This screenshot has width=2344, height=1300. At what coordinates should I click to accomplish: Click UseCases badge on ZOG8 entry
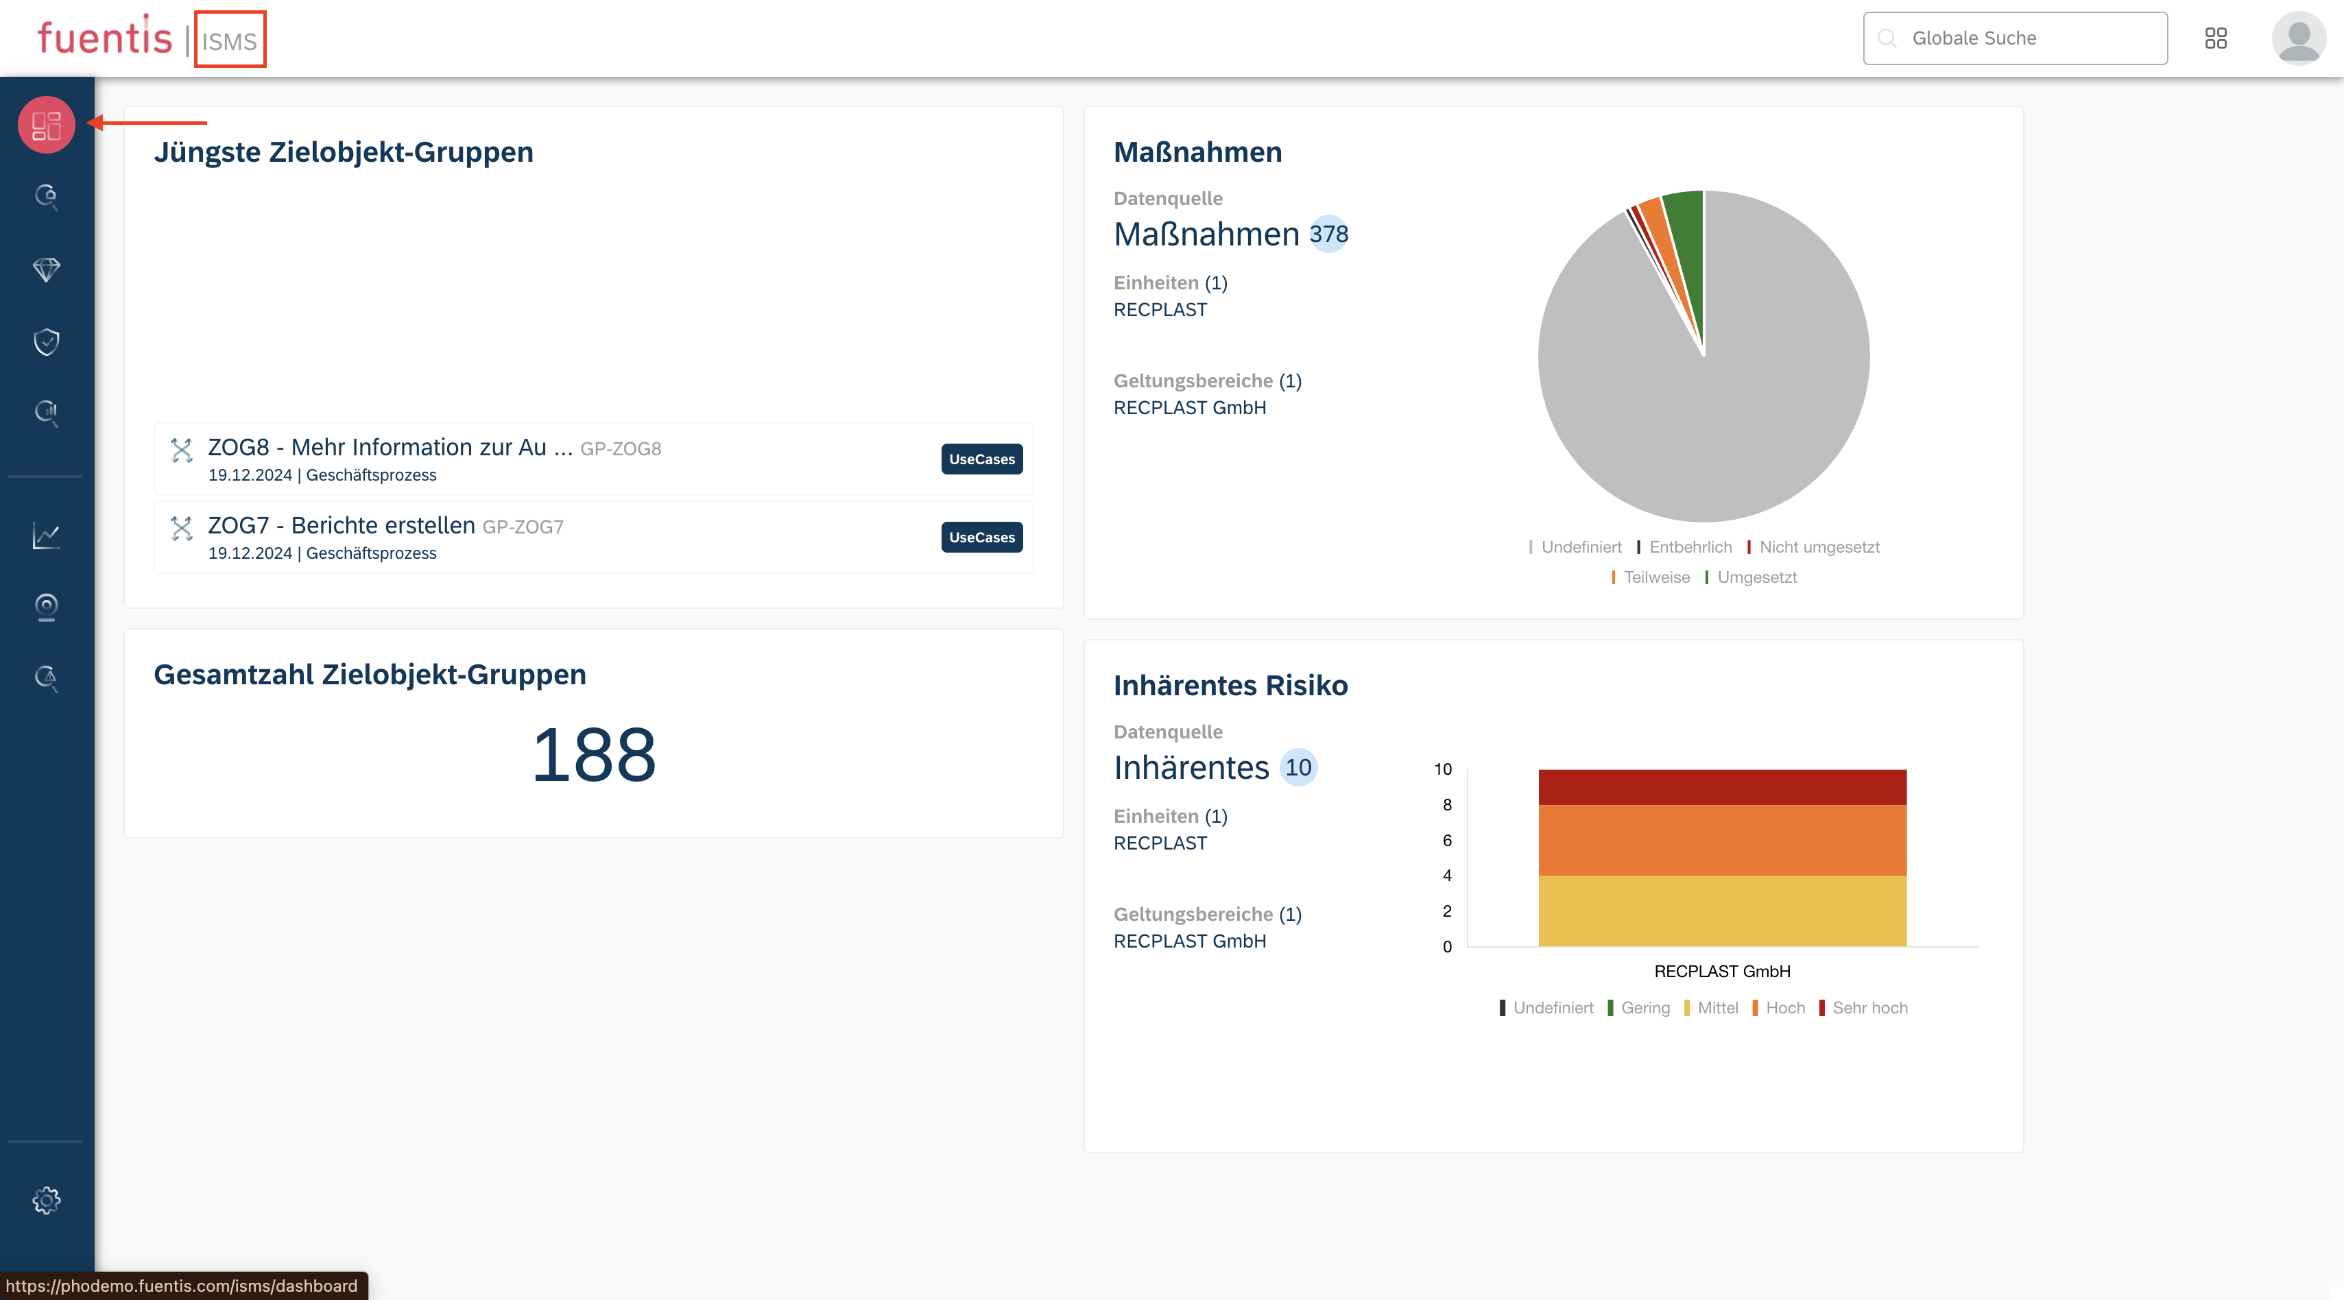click(x=981, y=459)
